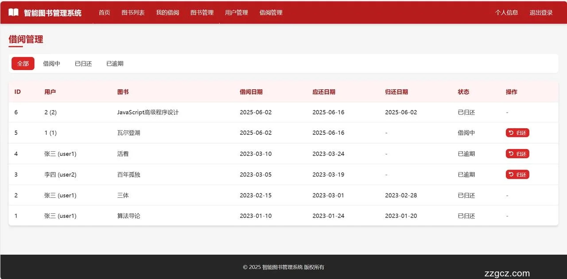
Task: Click the 用户 column header
Action: tap(50, 92)
